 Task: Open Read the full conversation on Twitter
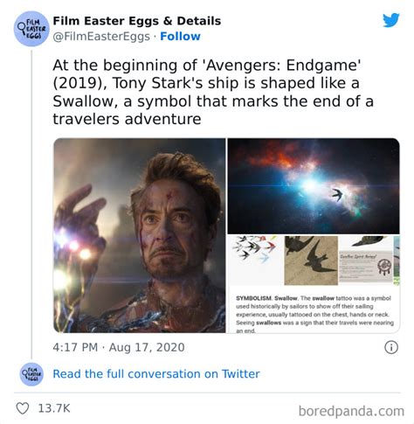pos(156,374)
